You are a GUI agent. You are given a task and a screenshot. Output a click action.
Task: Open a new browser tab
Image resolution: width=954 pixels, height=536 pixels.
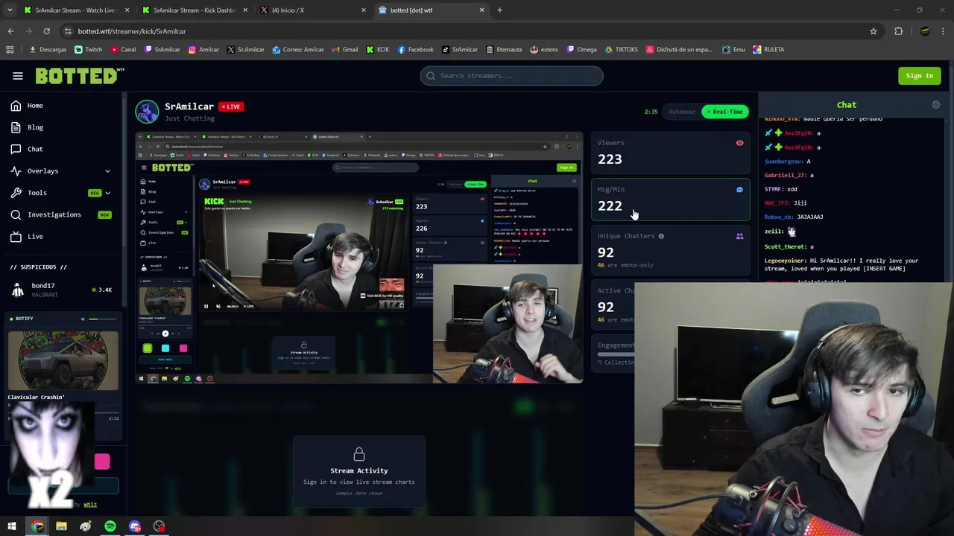[499, 10]
